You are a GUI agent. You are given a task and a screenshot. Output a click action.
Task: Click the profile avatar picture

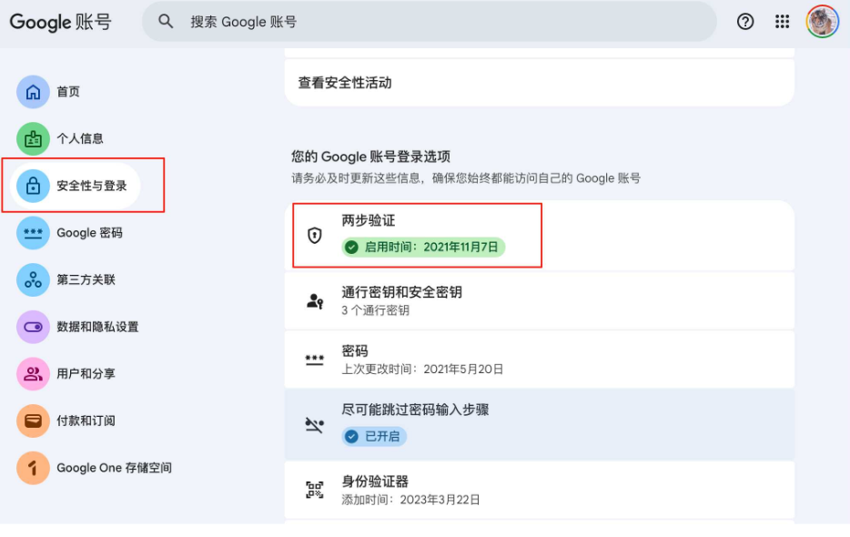tap(822, 22)
